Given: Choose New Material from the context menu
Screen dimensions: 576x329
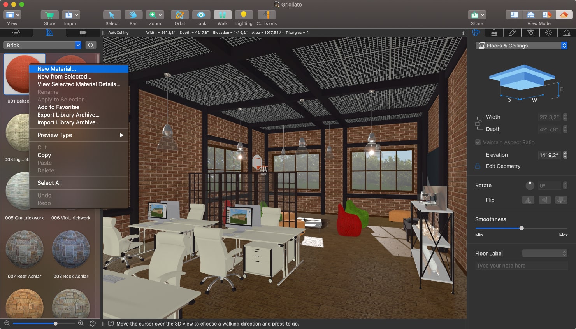Looking at the screenshot, I should tap(56, 69).
